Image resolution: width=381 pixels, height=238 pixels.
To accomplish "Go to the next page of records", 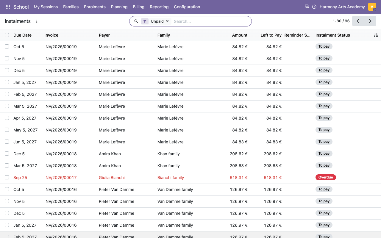I will pyautogui.click(x=370, y=21).
